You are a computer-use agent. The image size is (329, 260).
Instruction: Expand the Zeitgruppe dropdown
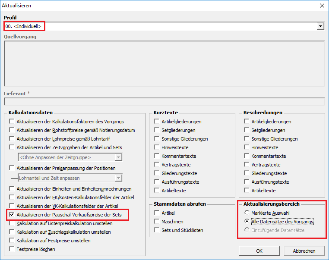tap(118, 157)
